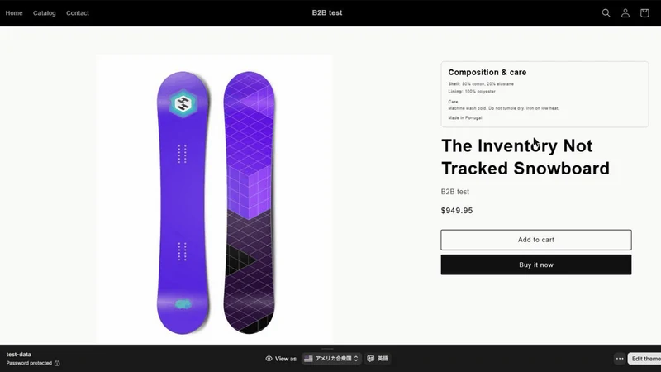Click the account login person icon
Image resolution: width=661 pixels, height=372 pixels.
point(625,13)
